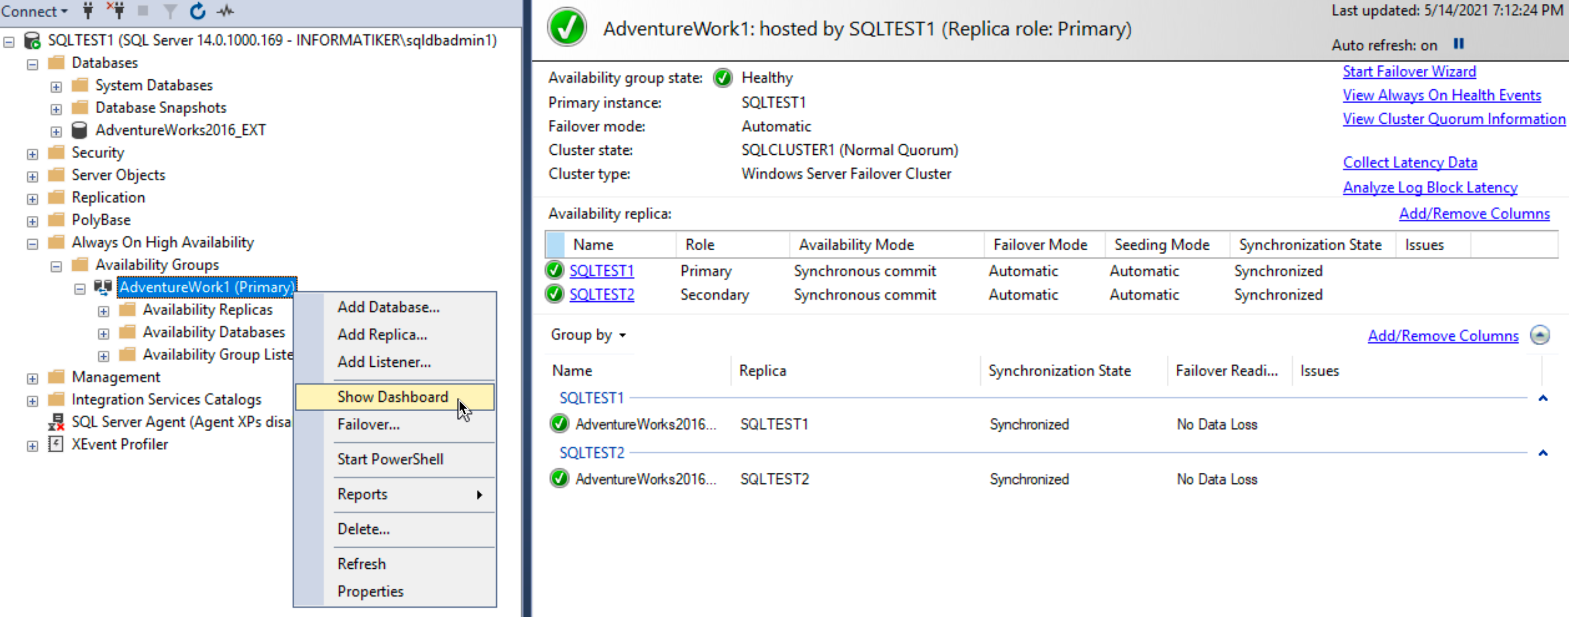Choose Add Replica... from context menu
1569x617 pixels.
[395, 334]
